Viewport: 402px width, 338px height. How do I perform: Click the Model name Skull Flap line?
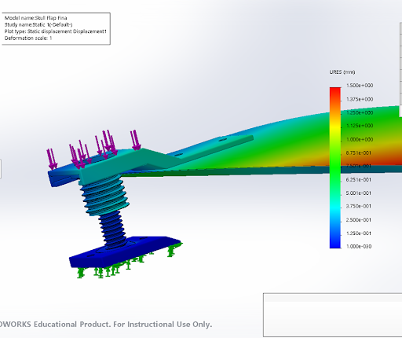click(36, 18)
